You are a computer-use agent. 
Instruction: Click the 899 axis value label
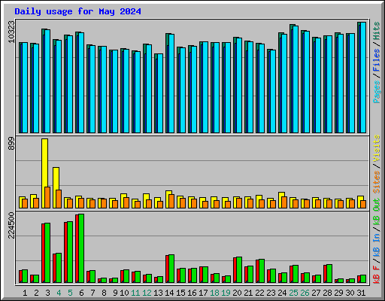pos(11,144)
